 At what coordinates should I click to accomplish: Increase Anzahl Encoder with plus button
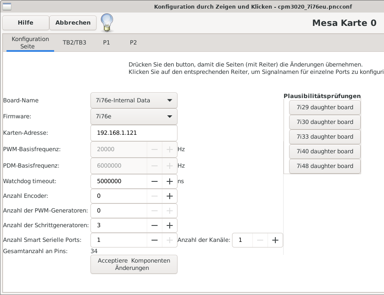pyautogui.click(x=170, y=196)
